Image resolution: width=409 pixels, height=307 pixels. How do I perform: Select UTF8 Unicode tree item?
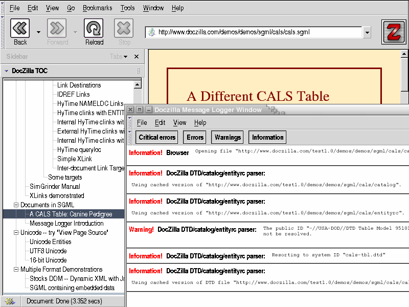click(x=48, y=251)
